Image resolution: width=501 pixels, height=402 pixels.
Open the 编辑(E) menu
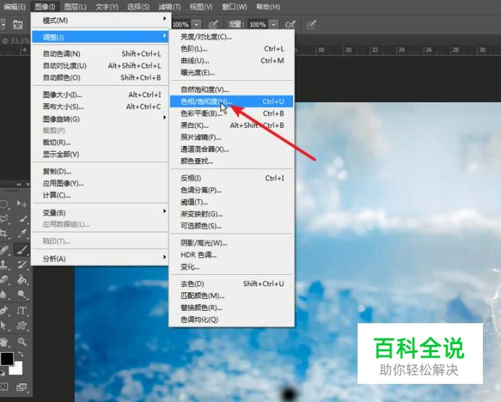tap(14, 7)
